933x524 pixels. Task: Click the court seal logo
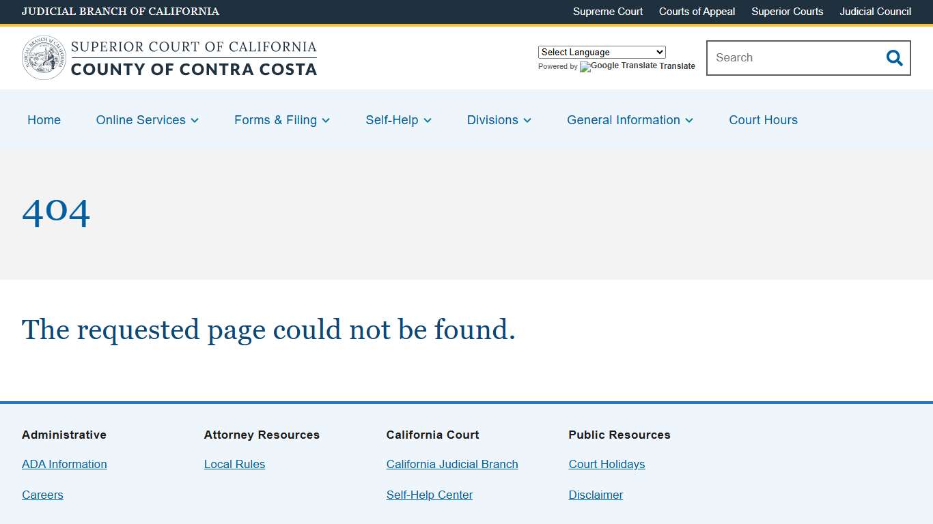pyautogui.click(x=44, y=57)
